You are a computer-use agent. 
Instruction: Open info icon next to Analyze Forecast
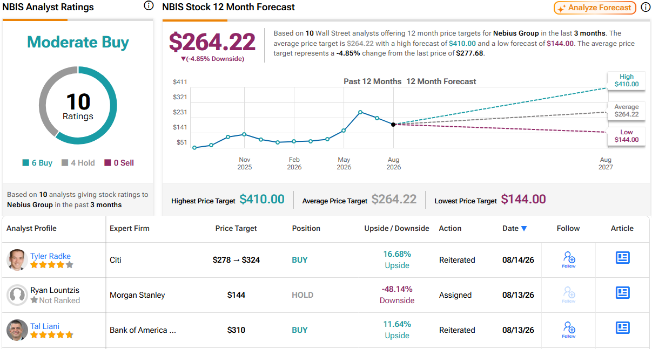coord(646,8)
